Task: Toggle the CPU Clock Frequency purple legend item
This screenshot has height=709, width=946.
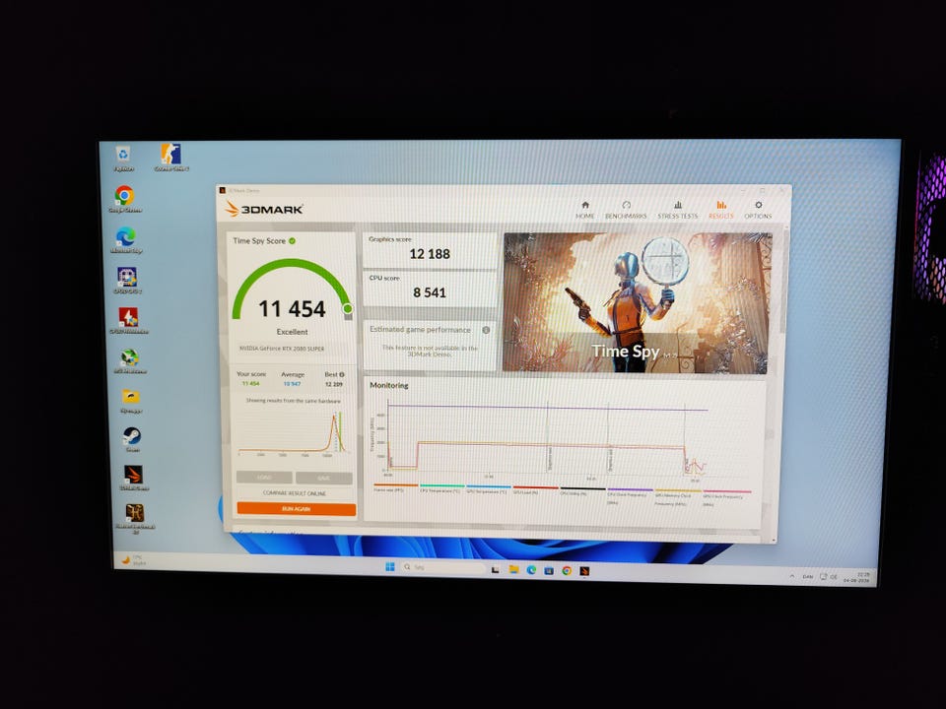Action: click(x=630, y=495)
